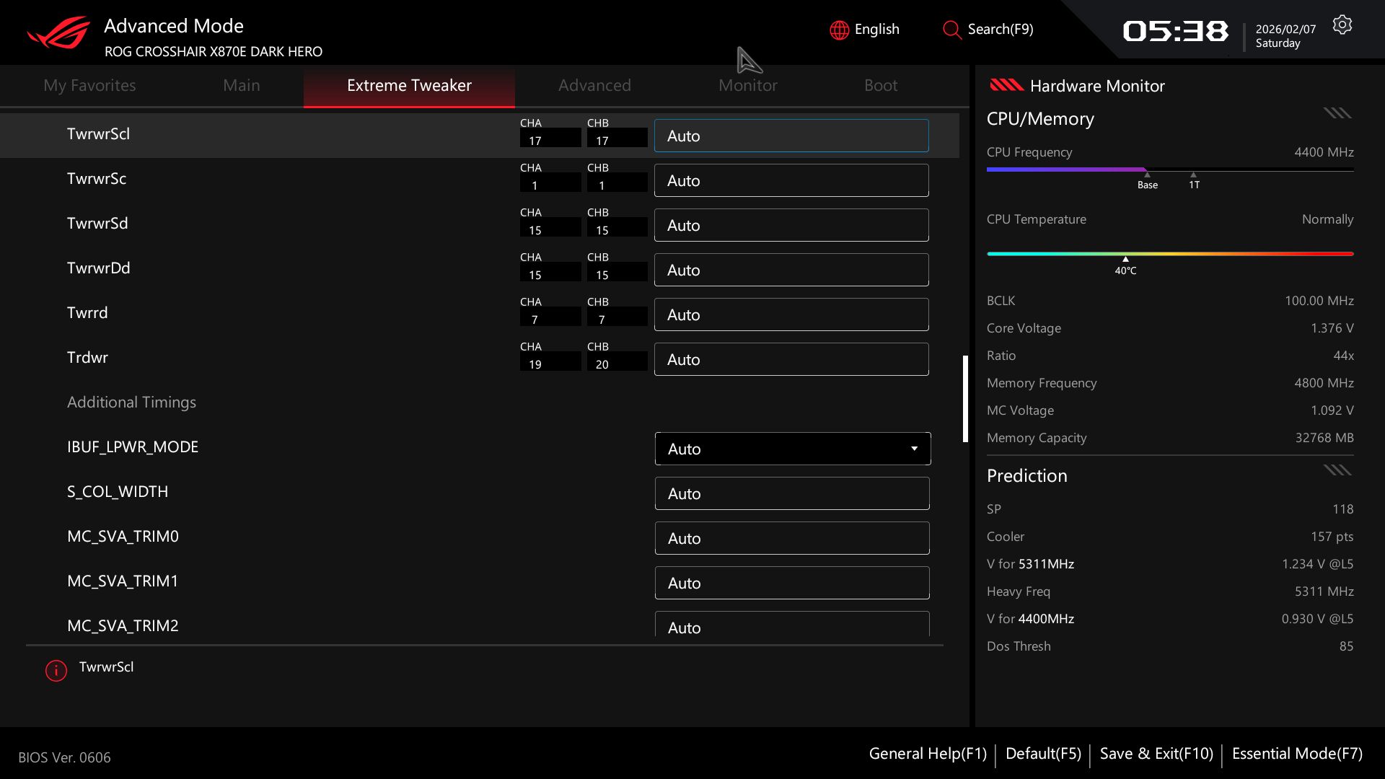The image size is (1385, 779).
Task: Click the vertical scrollbar thumb
Action: pos(965,398)
